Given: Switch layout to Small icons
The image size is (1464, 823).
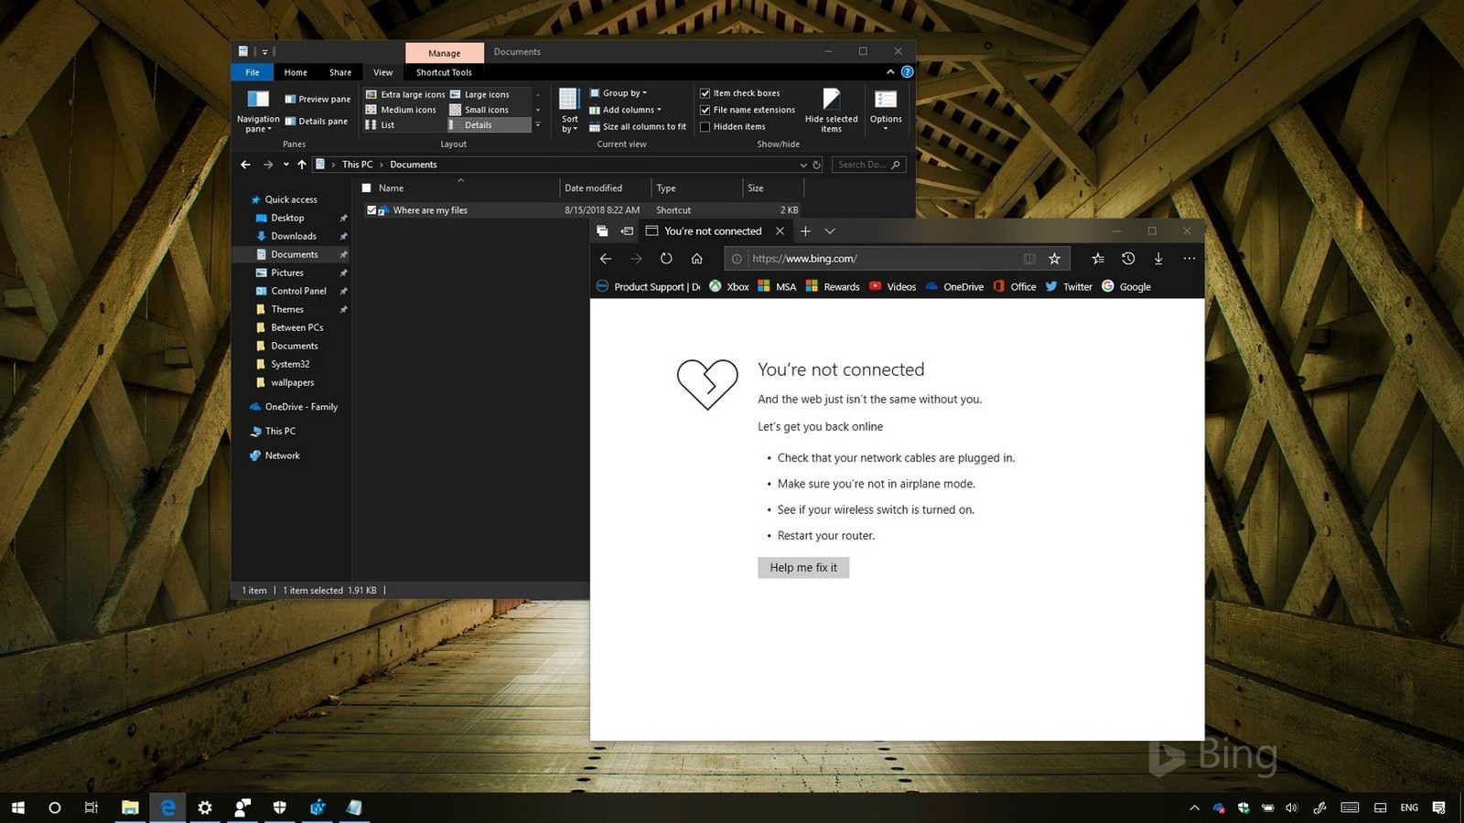Looking at the screenshot, I should pyautogui.click(x=479, y=110).
